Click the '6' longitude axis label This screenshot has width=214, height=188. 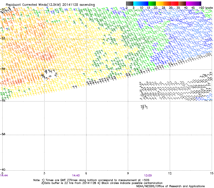pos(86,173)
